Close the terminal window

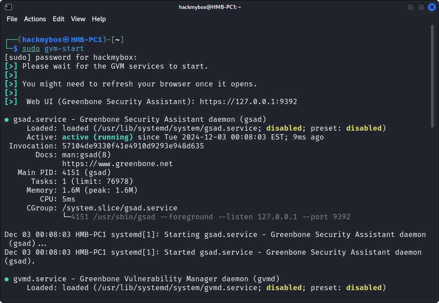point(431,7)
